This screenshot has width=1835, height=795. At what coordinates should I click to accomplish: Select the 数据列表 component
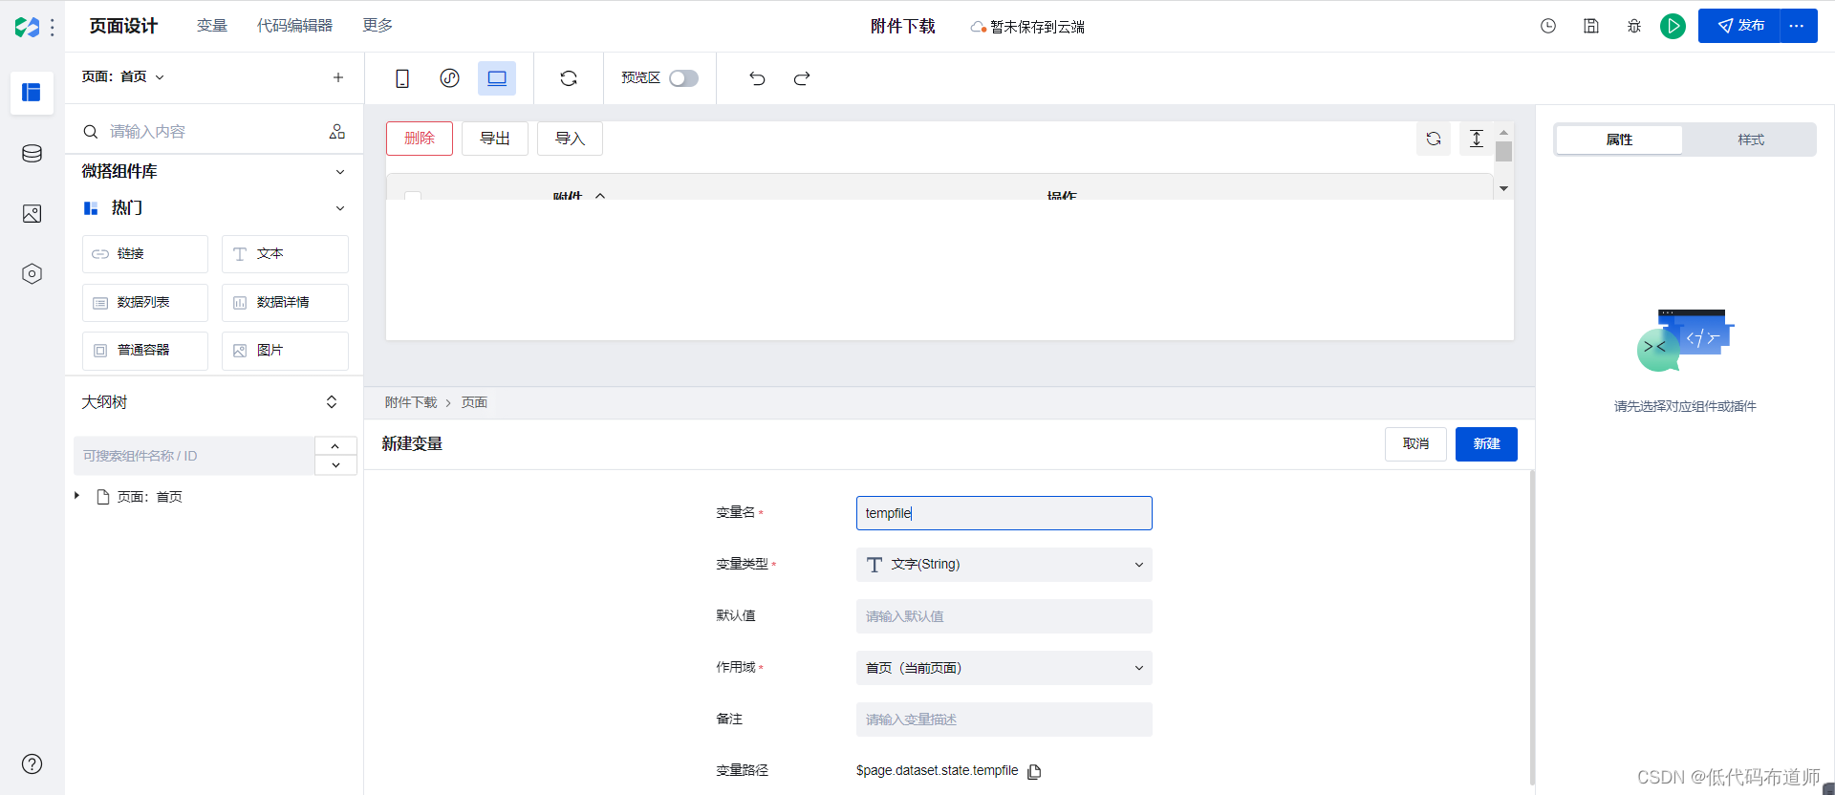(x=145, y=303)
